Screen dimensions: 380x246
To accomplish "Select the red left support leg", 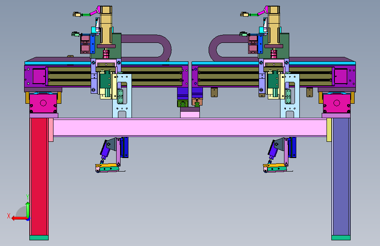I will pyautogui.click(x=39, y=176).
